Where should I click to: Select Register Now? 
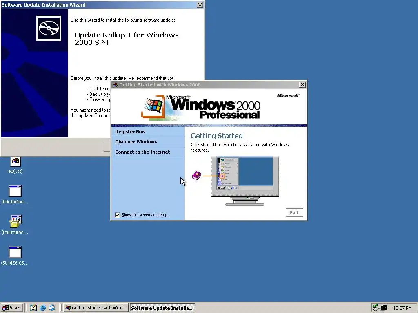130,132
